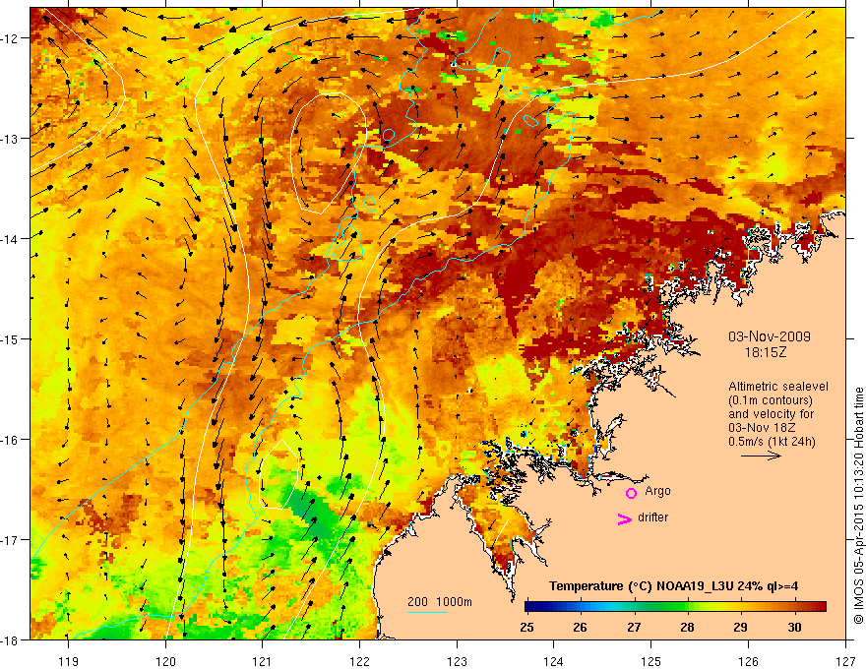Click the latitude axis label '-12'

coord(11,38)
